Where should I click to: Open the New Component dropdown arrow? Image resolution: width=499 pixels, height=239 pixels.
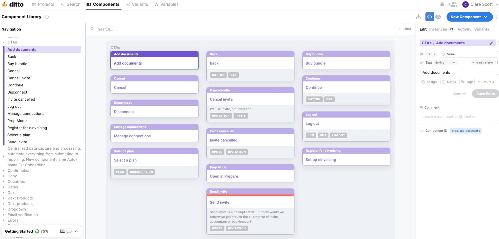(x=486, y=17)
